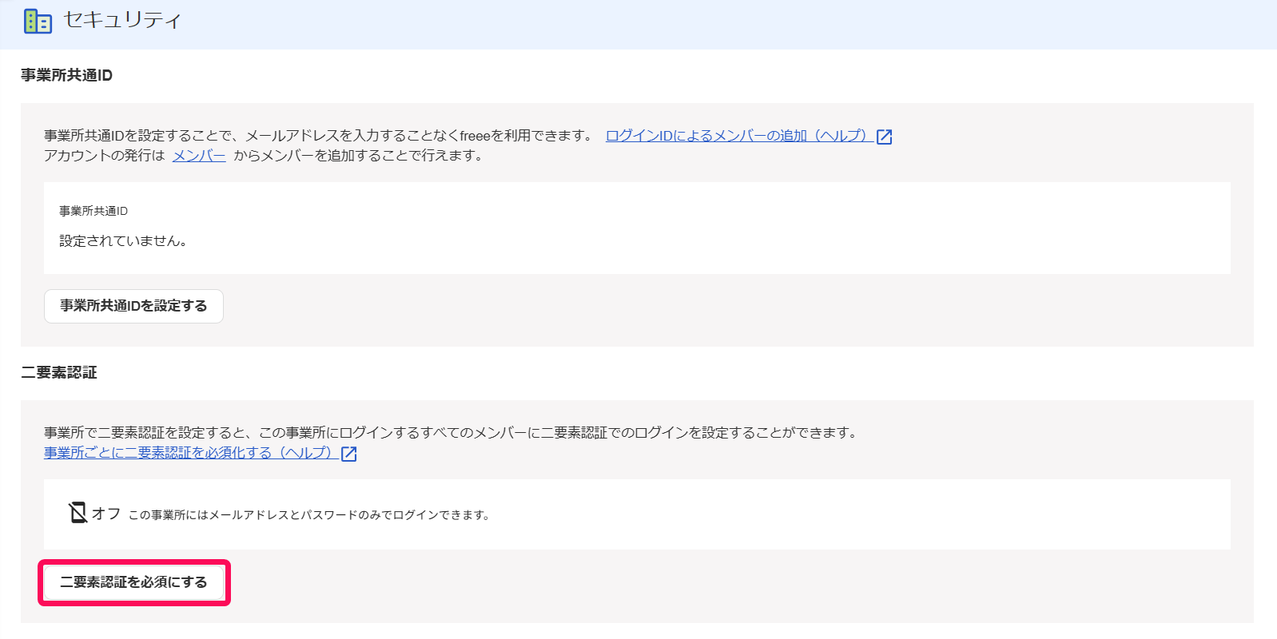Click the 事業所共通ID section heading
Screen dimensions: 1277x639
pos(66,75)
